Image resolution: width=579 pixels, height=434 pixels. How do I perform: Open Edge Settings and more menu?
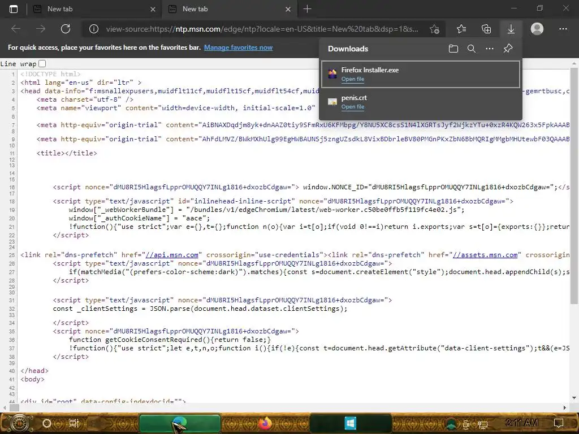[563, 29]
